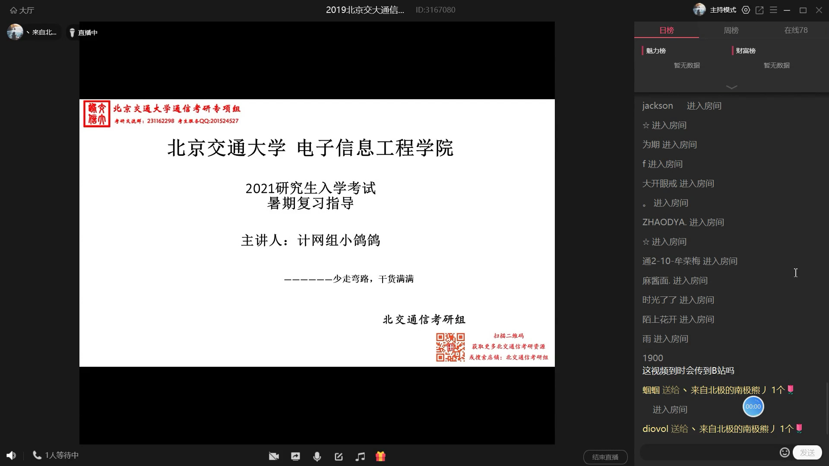Viewport: 829px width, 466px height.
Task: Toggle the camera off icon in bottom toolbar
Action: click(274, 456)
